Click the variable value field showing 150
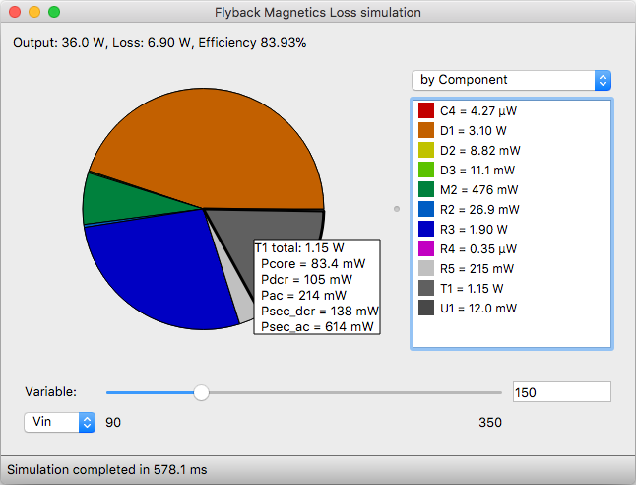This screenshot has width=636, height=485. (562, 392)
